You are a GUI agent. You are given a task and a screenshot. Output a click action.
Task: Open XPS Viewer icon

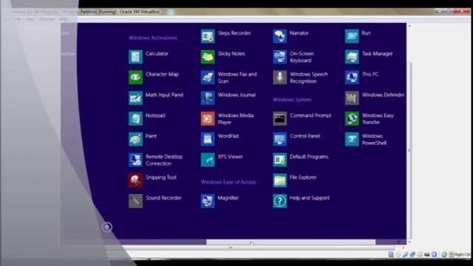(x=208, y=160)
